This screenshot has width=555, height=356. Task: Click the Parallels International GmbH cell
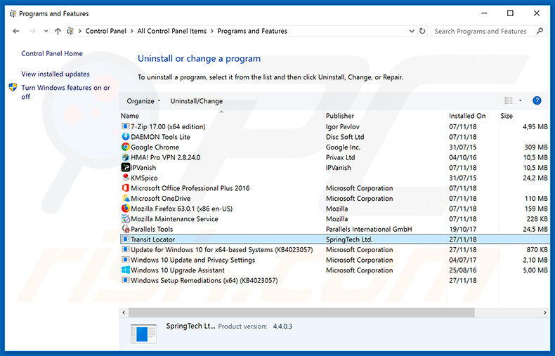[369, 230]
